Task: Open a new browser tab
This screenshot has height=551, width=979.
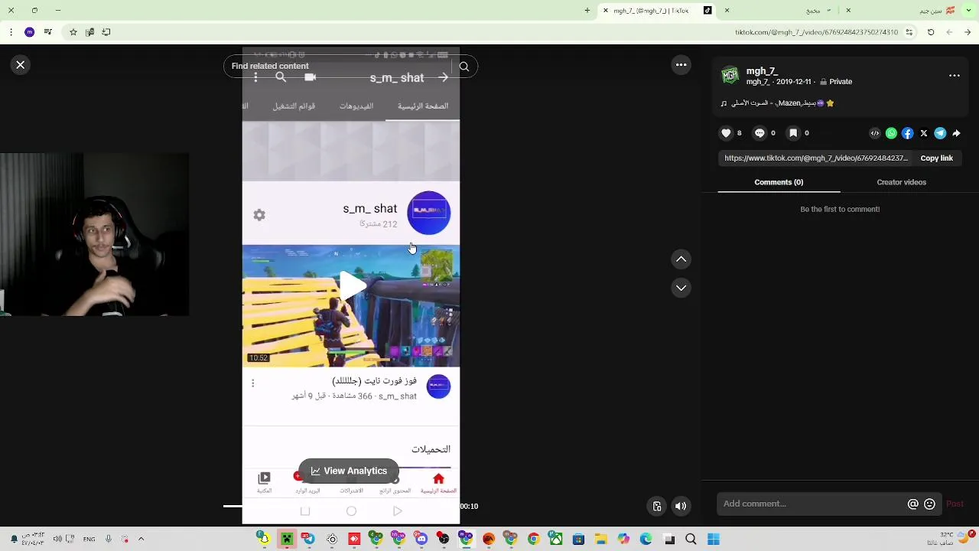Action: tap(587, 11)
